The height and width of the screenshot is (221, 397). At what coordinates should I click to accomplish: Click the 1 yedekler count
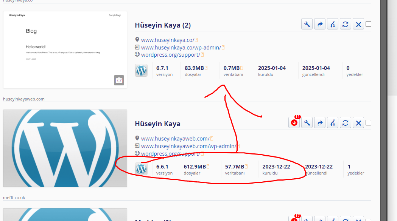tap(349, 167)
